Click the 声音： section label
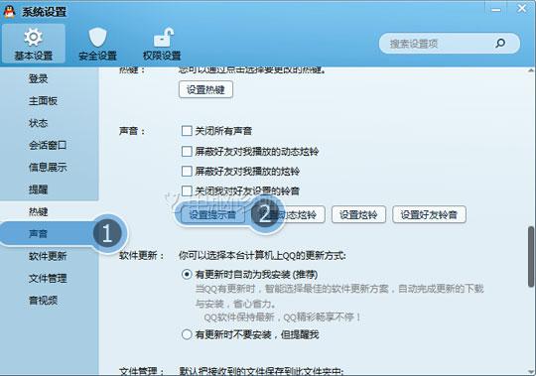The height and width of the screenshot is (376, 536). (x=132, y=131)
